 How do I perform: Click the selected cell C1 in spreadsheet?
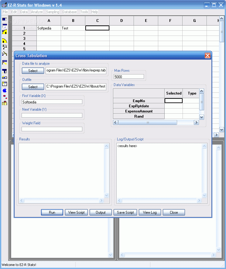[x=97, y=28]
